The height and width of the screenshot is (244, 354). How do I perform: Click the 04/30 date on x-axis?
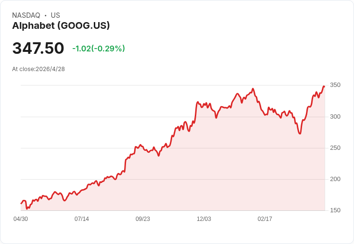tap(21, 219)
